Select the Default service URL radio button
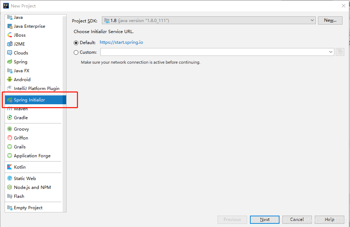 [x=76, y=43]
